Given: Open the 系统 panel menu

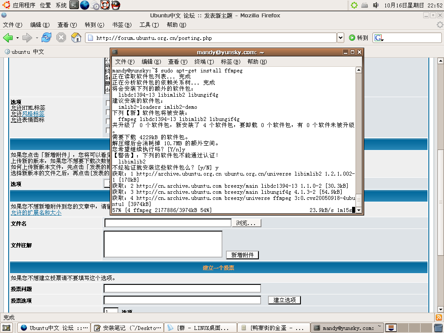Looking at the screenshot, I should (x=61, y=5).
